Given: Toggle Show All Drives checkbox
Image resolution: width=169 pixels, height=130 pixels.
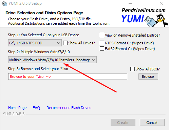Looking at the screenshot, I should tap(65, 43).
